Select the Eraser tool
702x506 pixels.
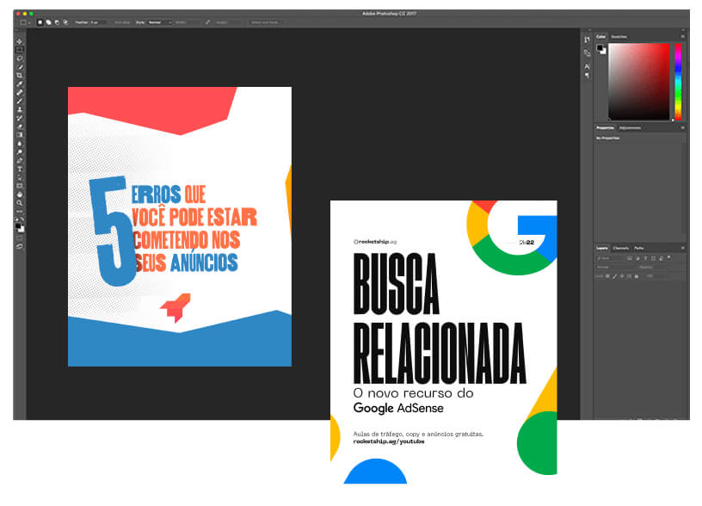coord(19,126)
